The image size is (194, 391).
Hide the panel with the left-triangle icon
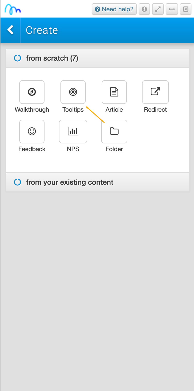pyautogui.click(x=186, y=9)
